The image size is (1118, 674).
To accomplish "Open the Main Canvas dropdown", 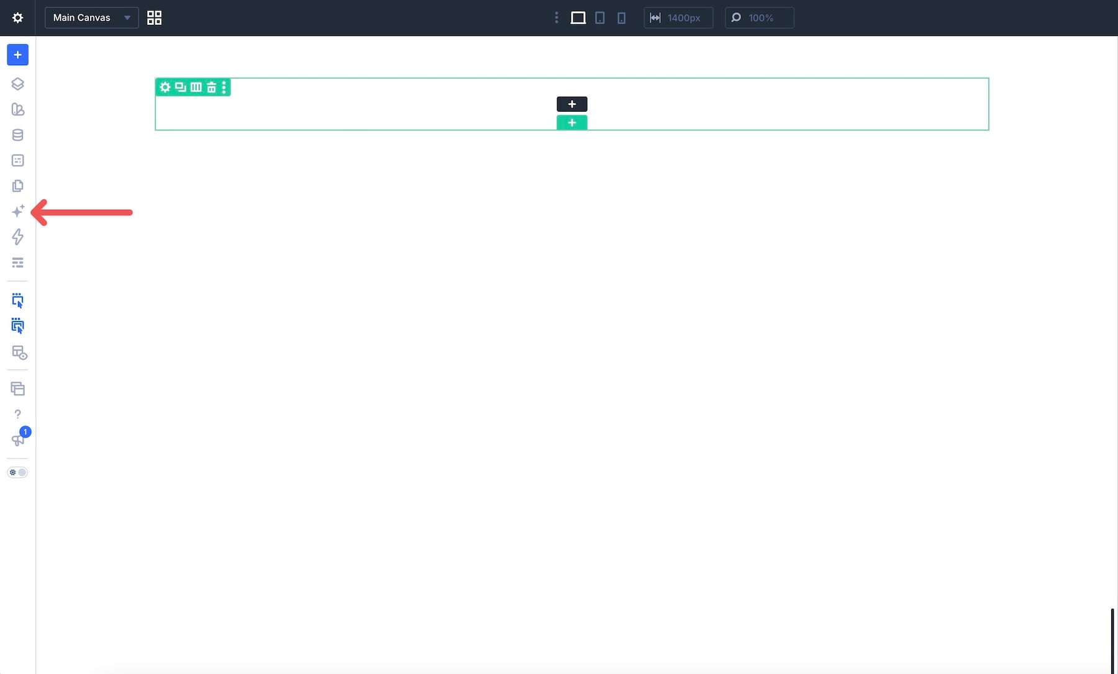I will [x=91, y=17].
